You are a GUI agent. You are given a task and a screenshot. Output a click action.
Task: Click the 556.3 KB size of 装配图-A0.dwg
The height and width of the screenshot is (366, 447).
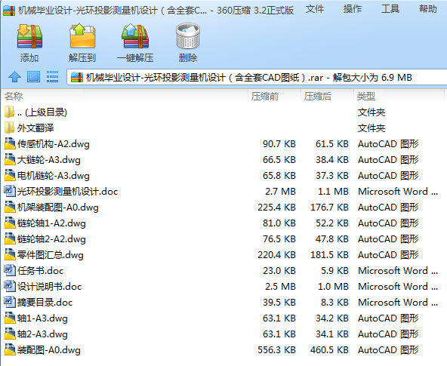(x=276, y=350)
